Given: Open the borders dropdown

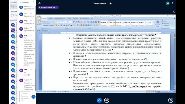Looking at the screenshot, I should point(97,25).
